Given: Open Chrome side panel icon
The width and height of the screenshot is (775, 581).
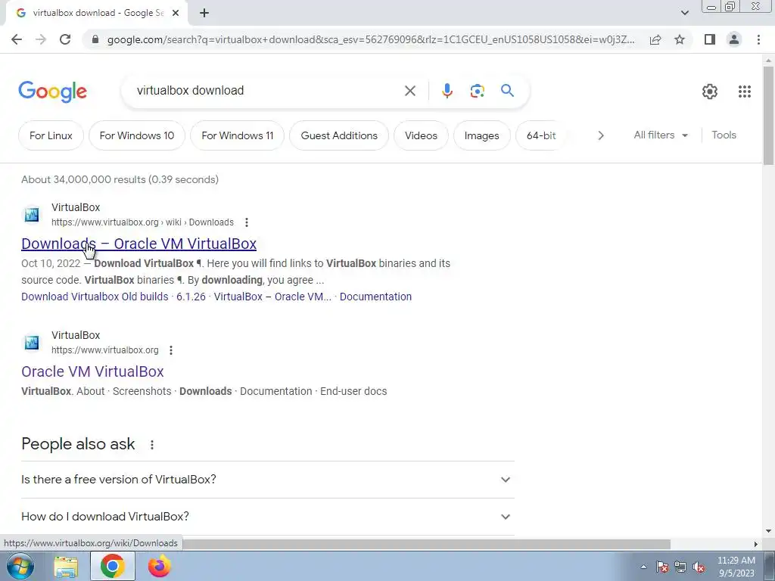Looking at the screenshot, I should coord(710,39).
